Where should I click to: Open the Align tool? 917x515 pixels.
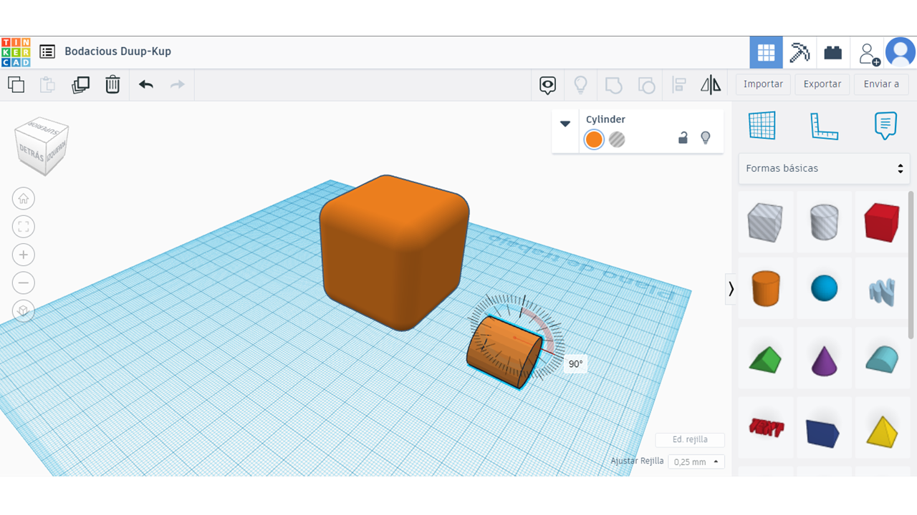679,85
